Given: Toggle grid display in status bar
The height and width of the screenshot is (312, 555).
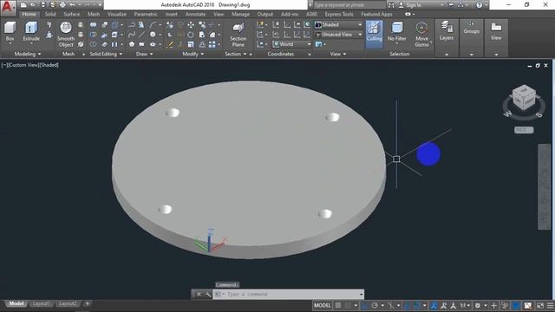Looking at the screenshot, I should [338, 305].
